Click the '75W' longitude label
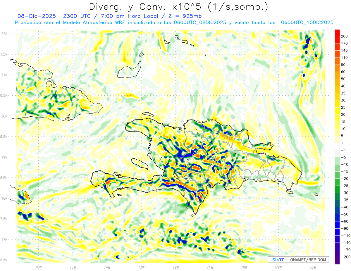 (73, 267)
